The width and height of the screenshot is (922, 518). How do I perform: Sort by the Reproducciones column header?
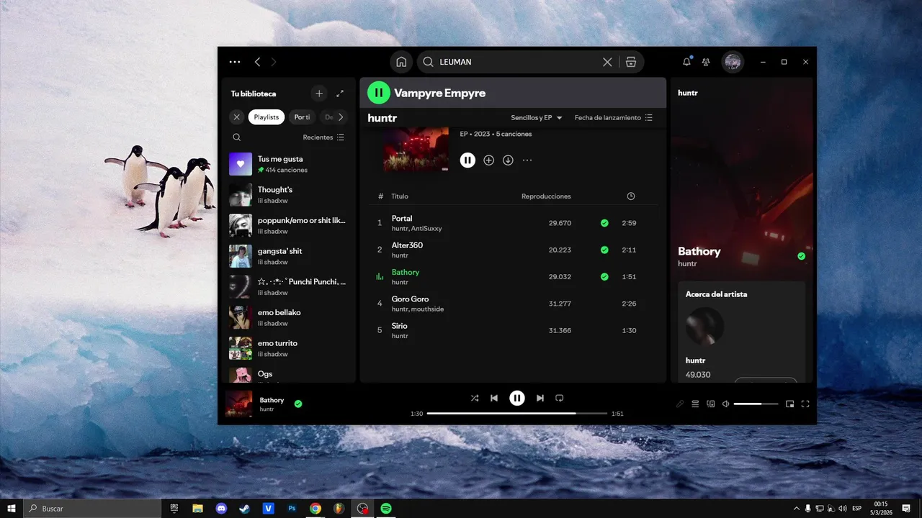coord(546,196)
